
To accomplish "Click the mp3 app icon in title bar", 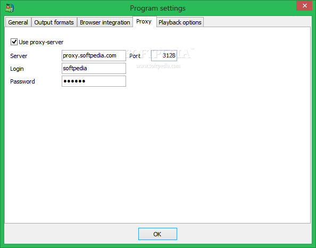I will coord(9,8).
